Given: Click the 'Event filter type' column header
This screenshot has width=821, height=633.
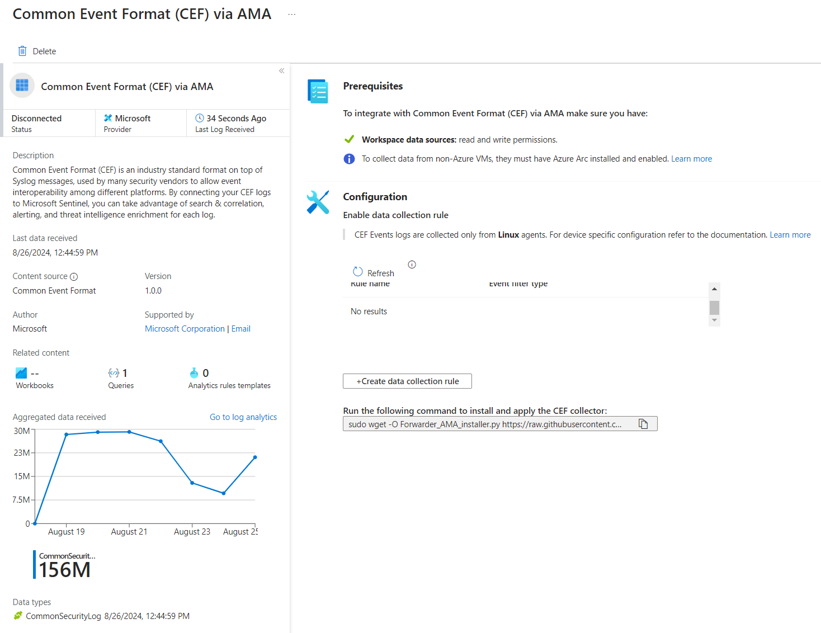Looking at the screenshot, I should coord(518,284).
